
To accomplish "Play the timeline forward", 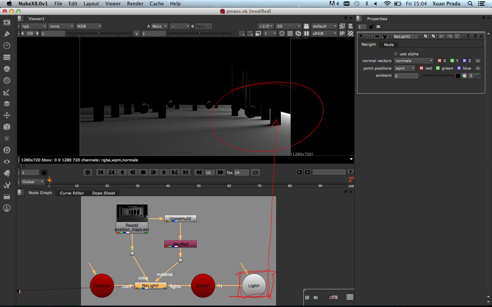I will 164,172.
